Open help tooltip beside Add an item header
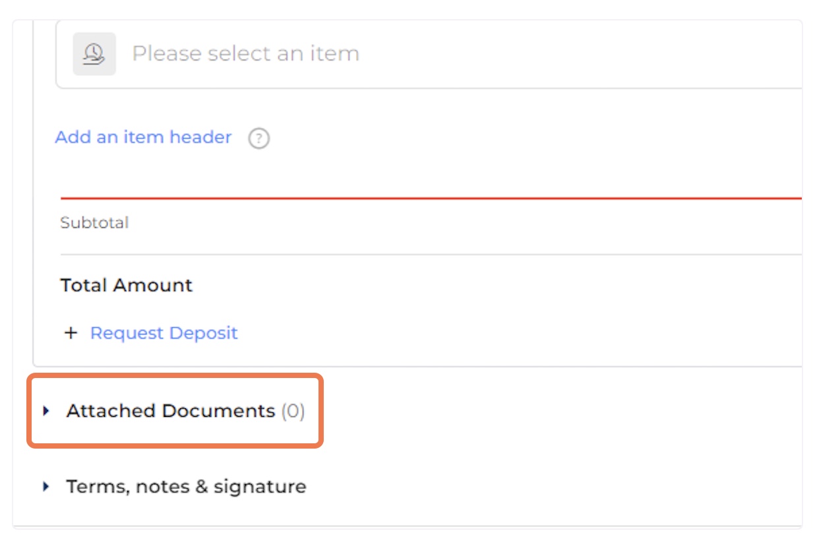Image resolution: width=815 pixels, height=537 pixels. pyautogui.click(x=259, y=139)
